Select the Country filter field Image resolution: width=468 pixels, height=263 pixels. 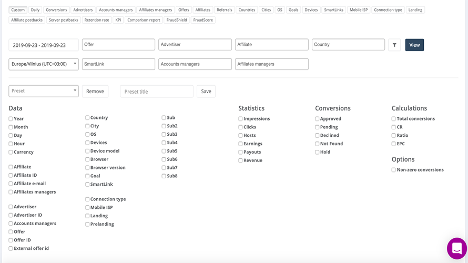(x=348, y=45)
